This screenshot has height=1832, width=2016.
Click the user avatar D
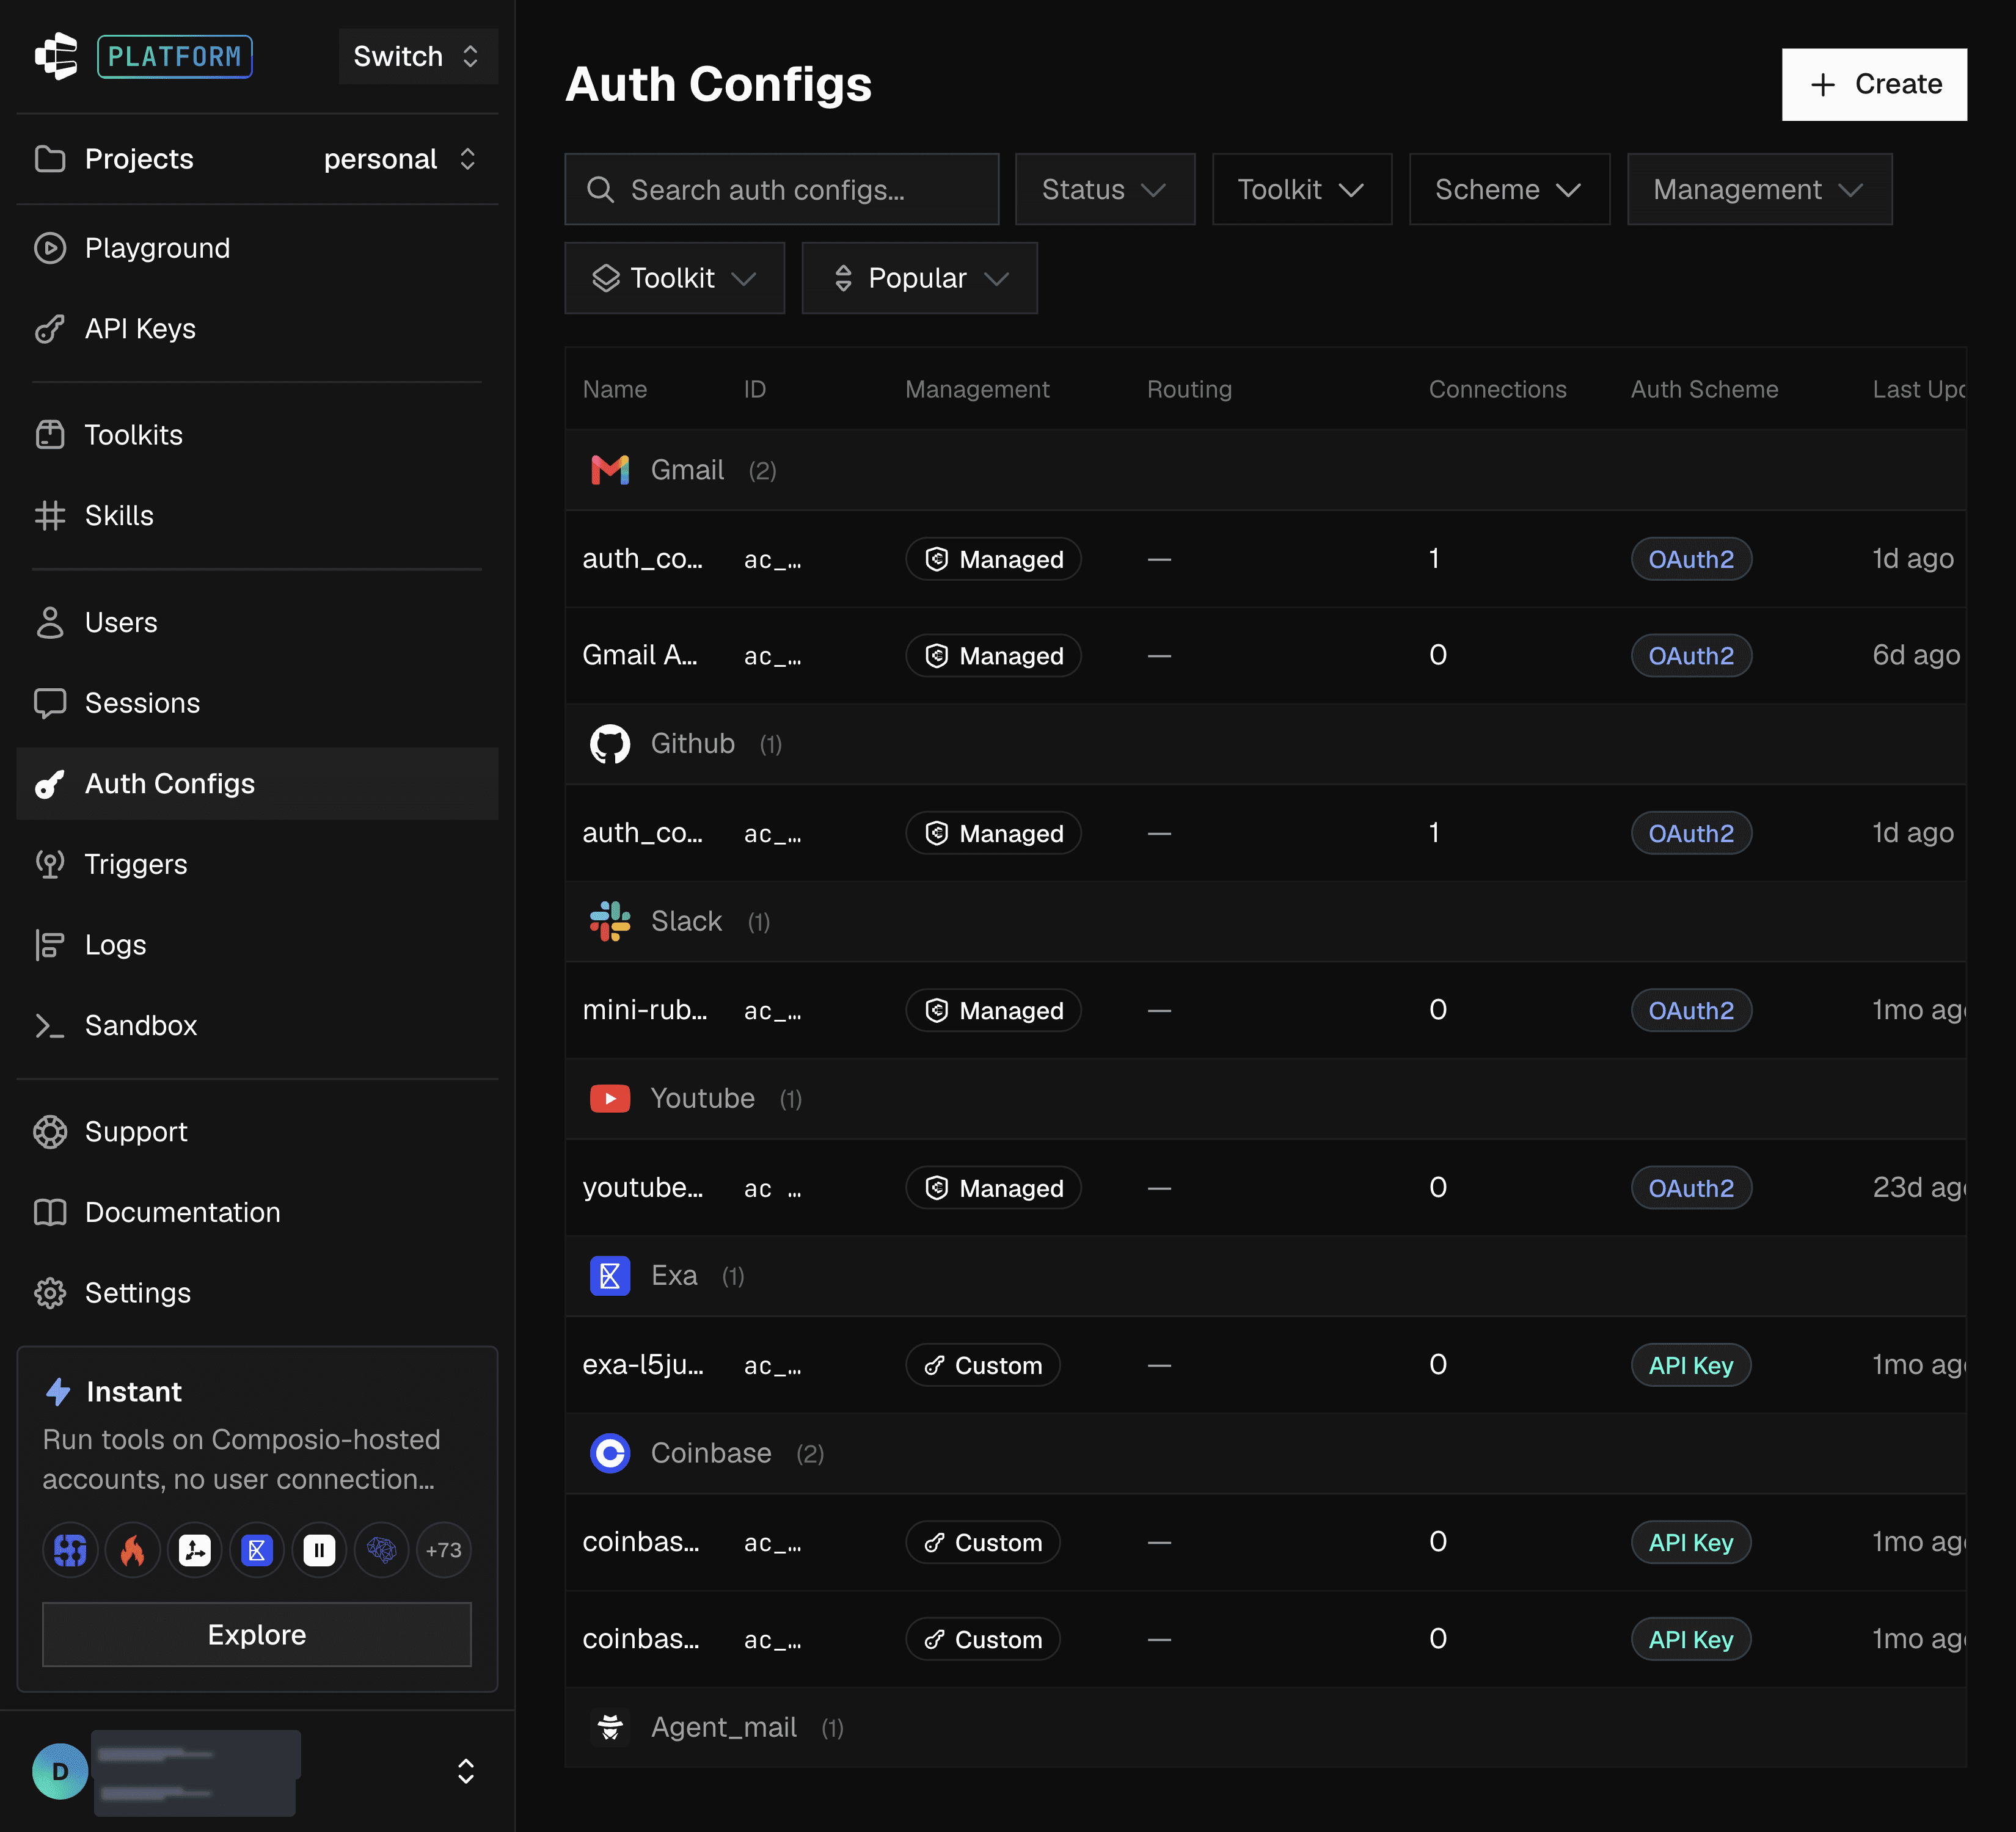point(60,1771)
